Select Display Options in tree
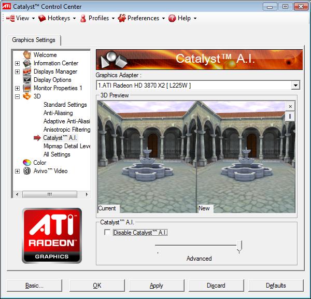The height and width of the screenshot is (299, 311). 52,80
